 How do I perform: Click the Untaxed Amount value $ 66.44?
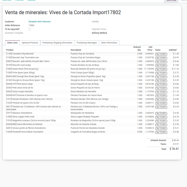[x=175, y=140]
